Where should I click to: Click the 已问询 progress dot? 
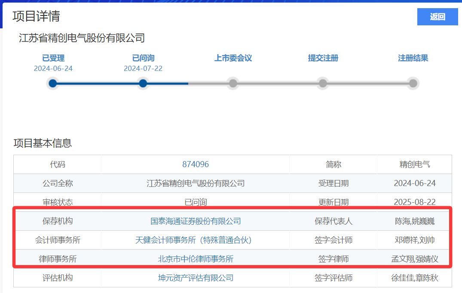pos(143,83)
